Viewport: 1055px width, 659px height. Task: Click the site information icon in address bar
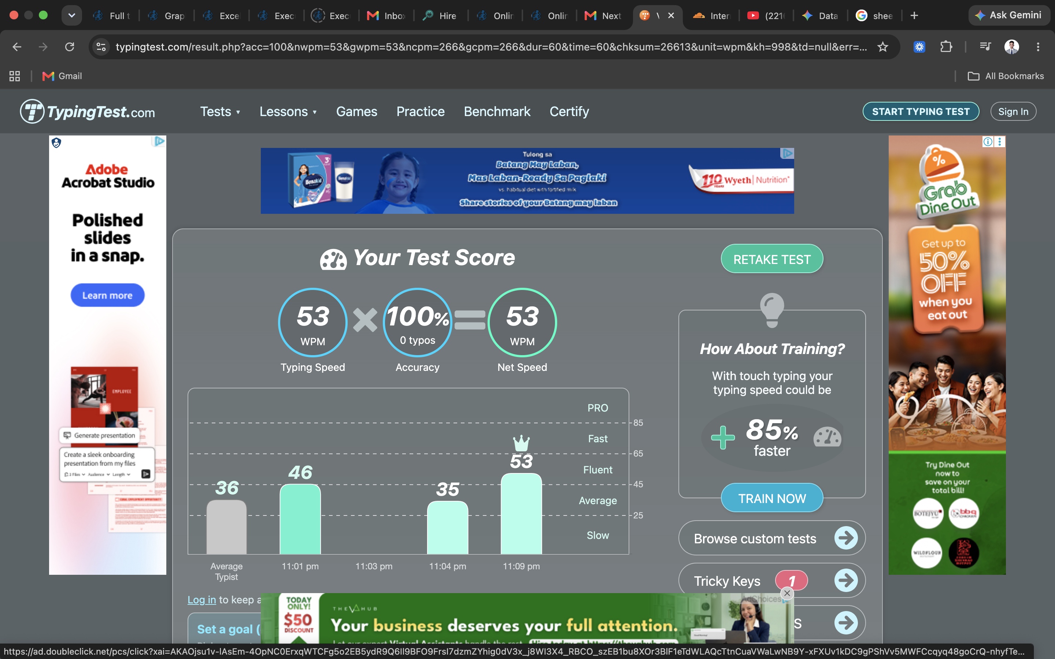click(x=101, y=46)
